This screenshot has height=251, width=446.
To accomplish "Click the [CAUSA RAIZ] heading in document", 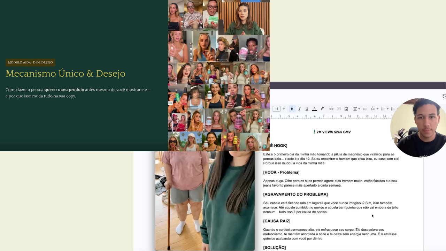I will point(277,221).
